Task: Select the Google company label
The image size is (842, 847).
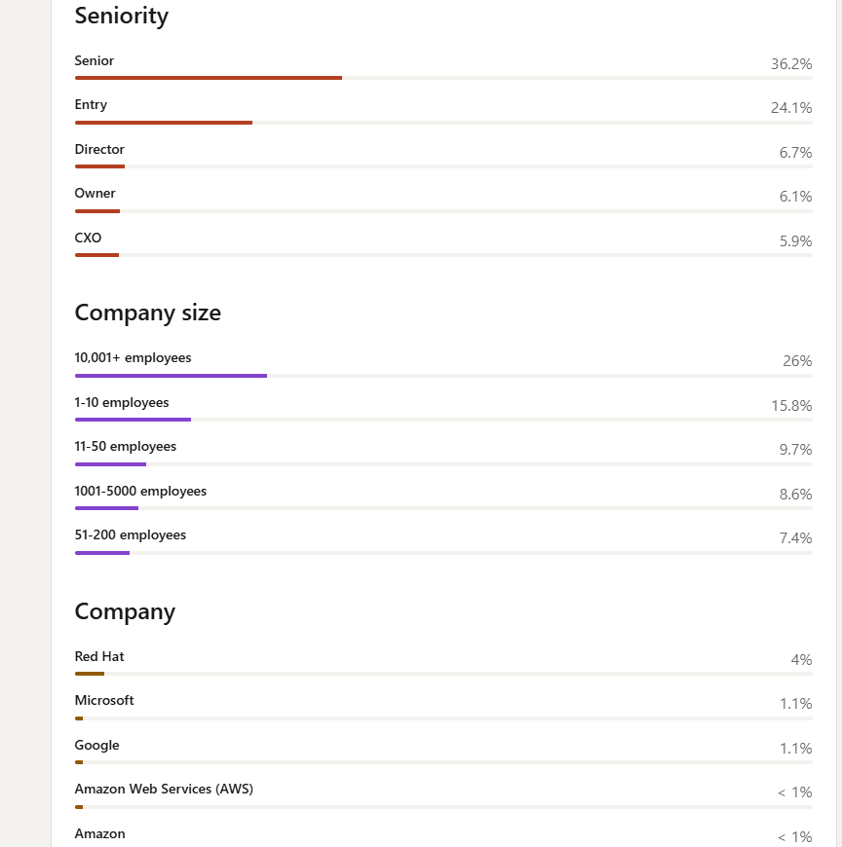Action: [96, 745]
